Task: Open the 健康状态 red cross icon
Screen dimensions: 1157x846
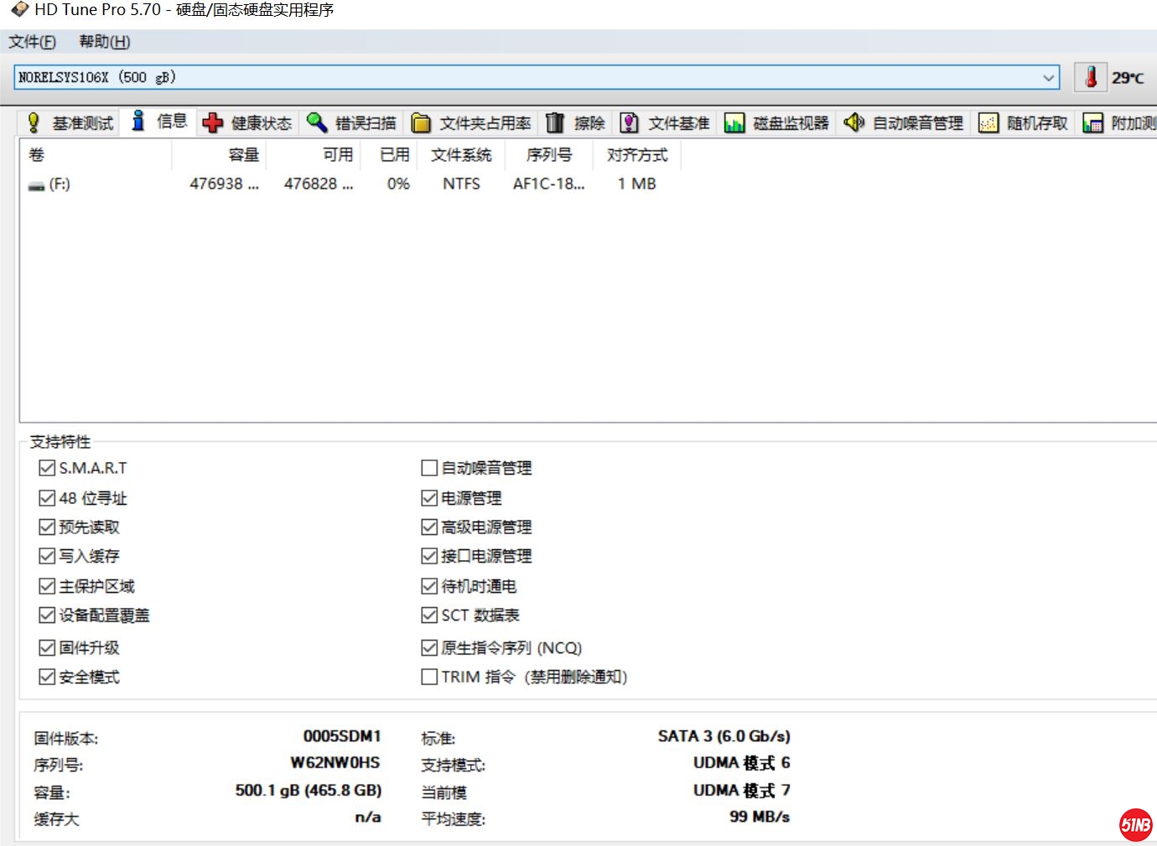Action: point(213,123)
